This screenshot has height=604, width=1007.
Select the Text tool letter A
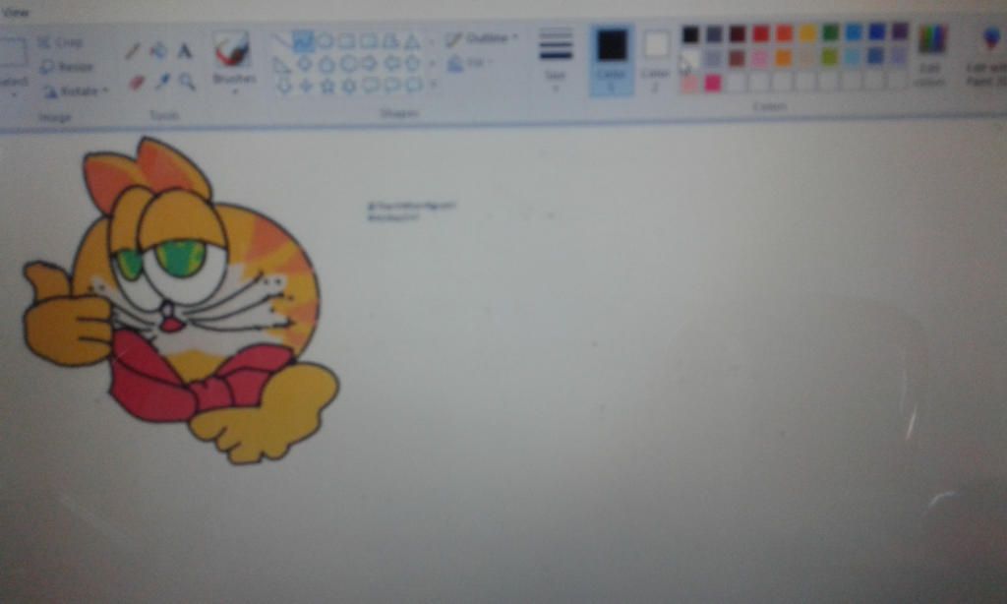click(185, 51)
